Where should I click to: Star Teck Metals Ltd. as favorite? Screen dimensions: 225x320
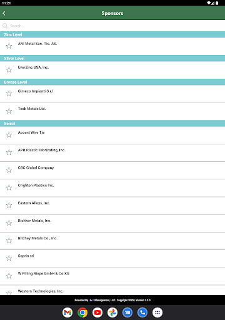tap(9, 111)
